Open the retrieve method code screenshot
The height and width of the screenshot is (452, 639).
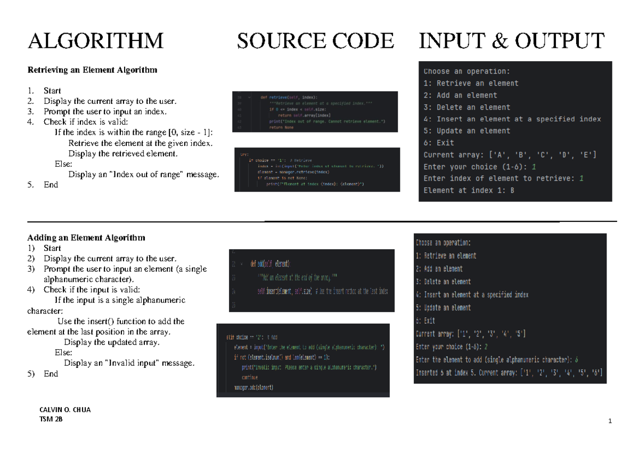pos(315,112)
